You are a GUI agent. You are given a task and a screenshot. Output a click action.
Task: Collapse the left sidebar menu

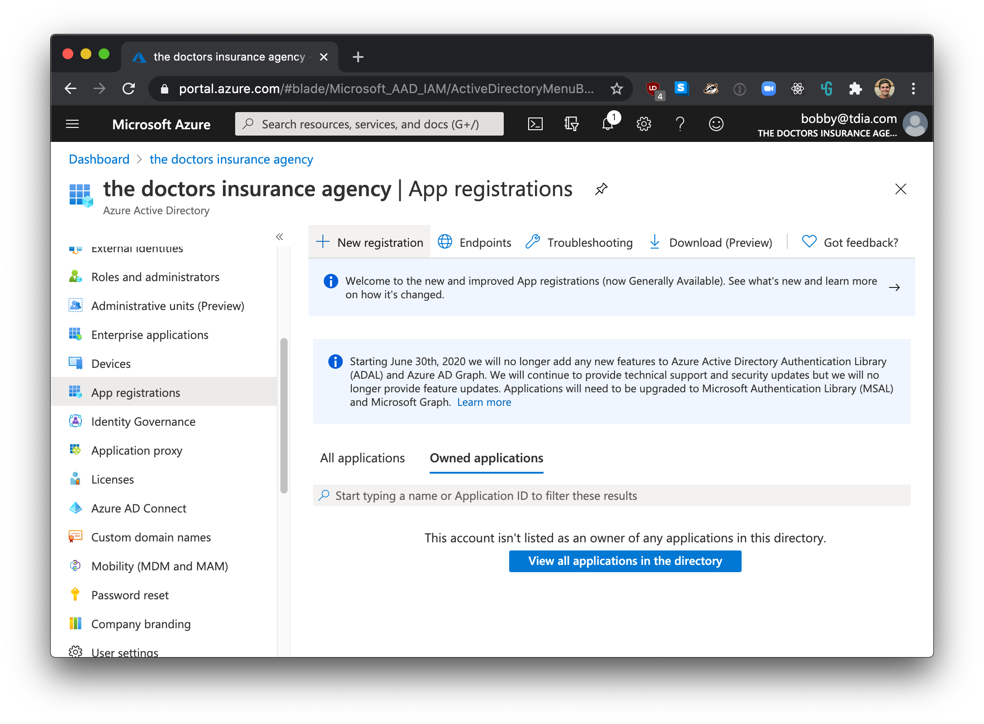tap(279, 237)
